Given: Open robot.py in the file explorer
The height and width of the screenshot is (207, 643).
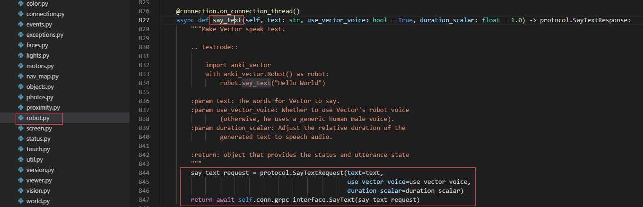Looking at the screenshot, I should (38, 118).
